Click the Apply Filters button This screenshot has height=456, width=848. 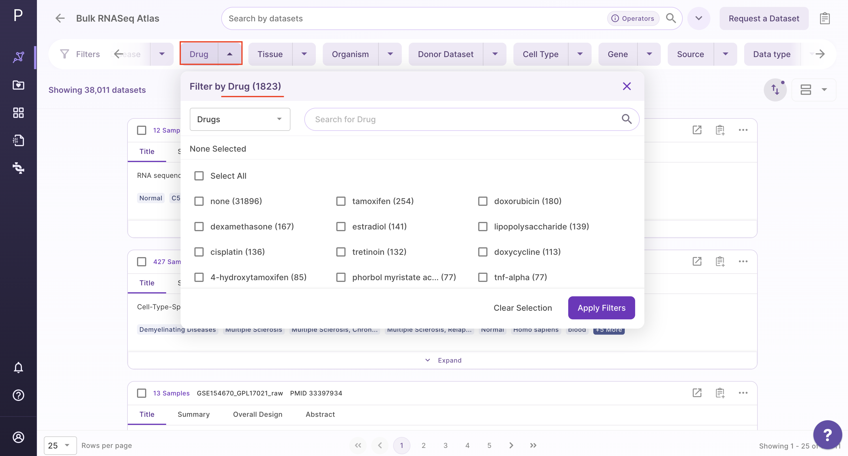click(x=601, y=308)
